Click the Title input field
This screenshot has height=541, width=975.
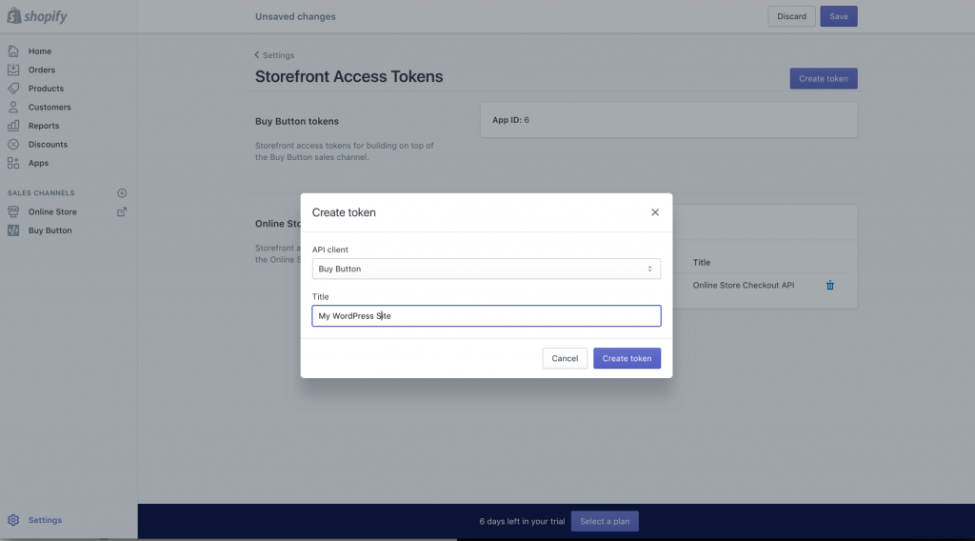coord(487,316)
